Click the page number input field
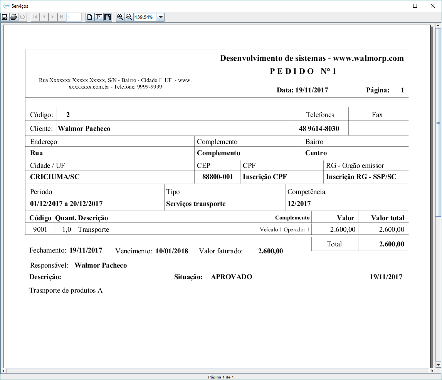This screenshot has width=442, height=380. [74, 17]
